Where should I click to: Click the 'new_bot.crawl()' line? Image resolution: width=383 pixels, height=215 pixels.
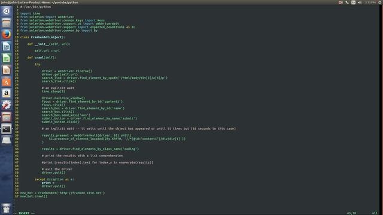click(x=34, y=196)
